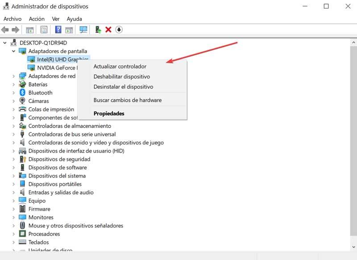Click the vertical scrollbar thumb
This screenshot has height=260, width=357.
pyautogui.click(x=353, y=141)
